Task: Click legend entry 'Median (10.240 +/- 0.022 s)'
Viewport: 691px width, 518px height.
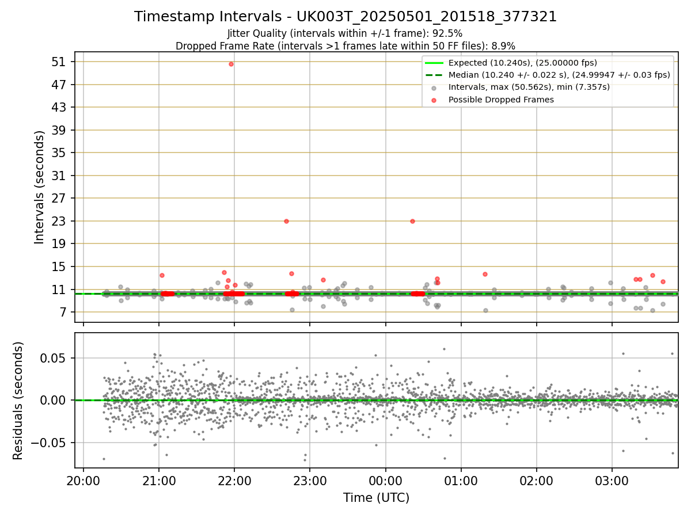Action: pyautogui.click(x=559, y=75)
